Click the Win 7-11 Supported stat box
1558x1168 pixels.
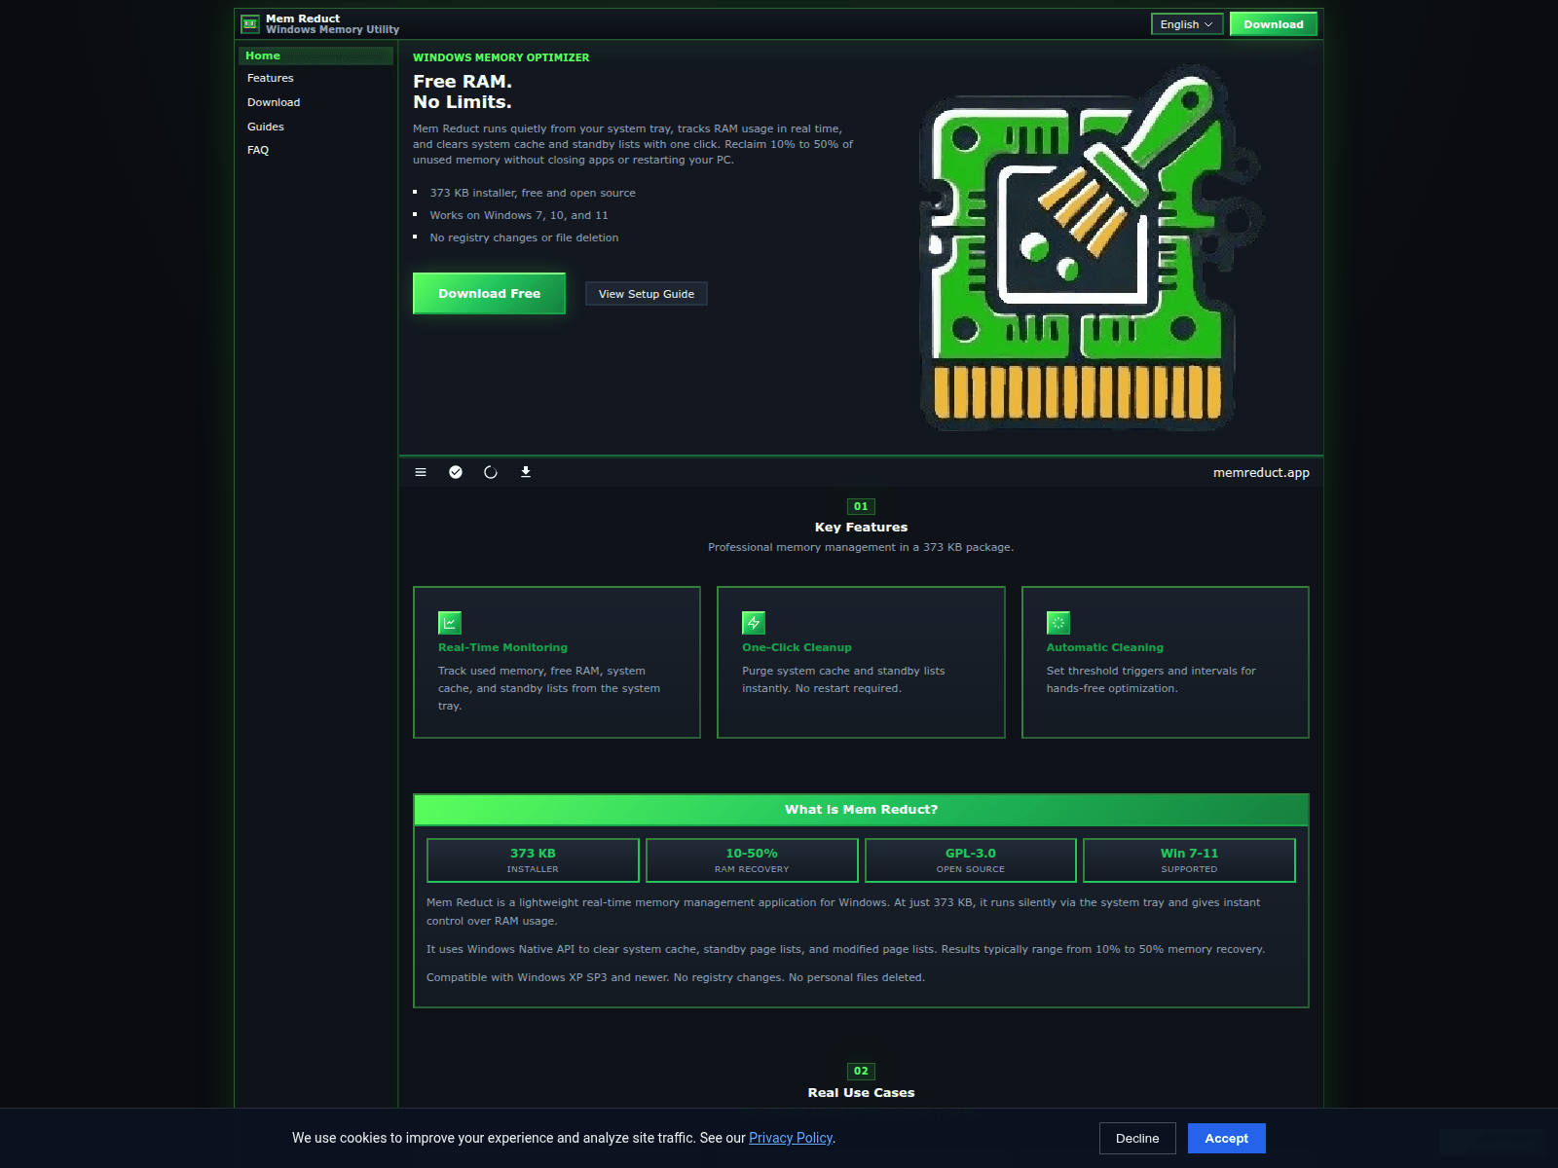(x=1189, y=860)
